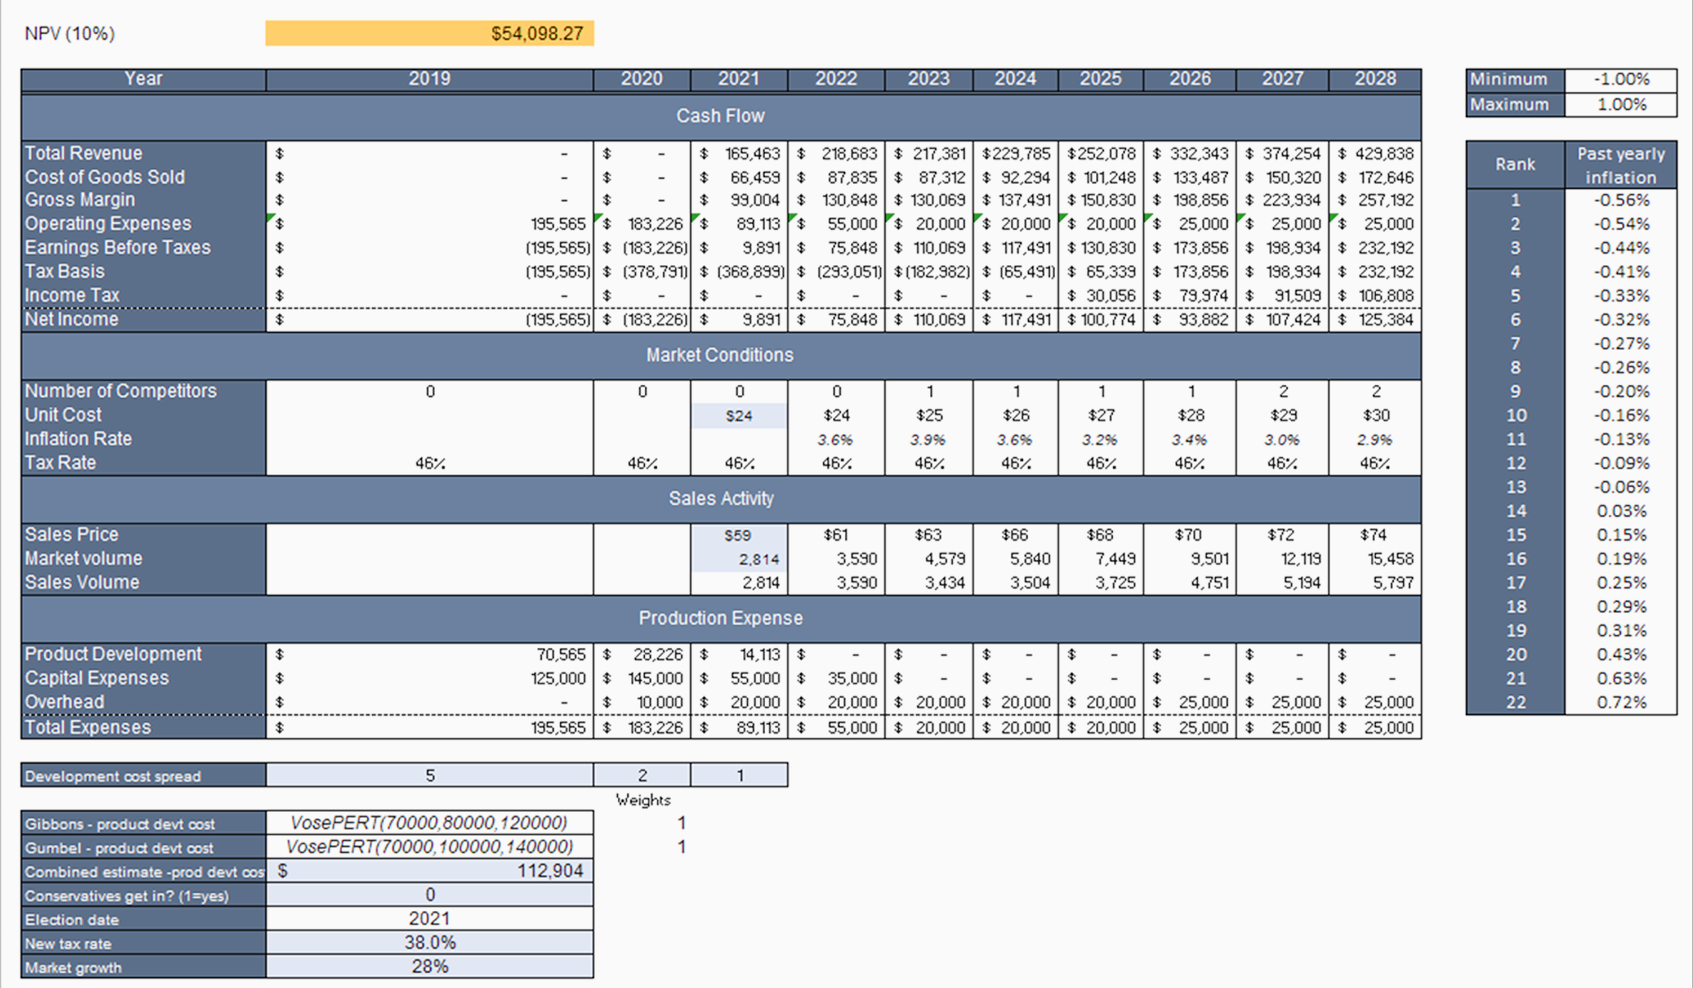Select Combined estimate value 112,904
The height and width of the screenshot is (988, 1693).
pos(429,871)
